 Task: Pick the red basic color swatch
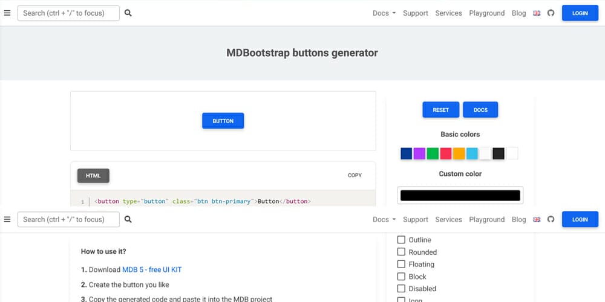click(446, 153)
